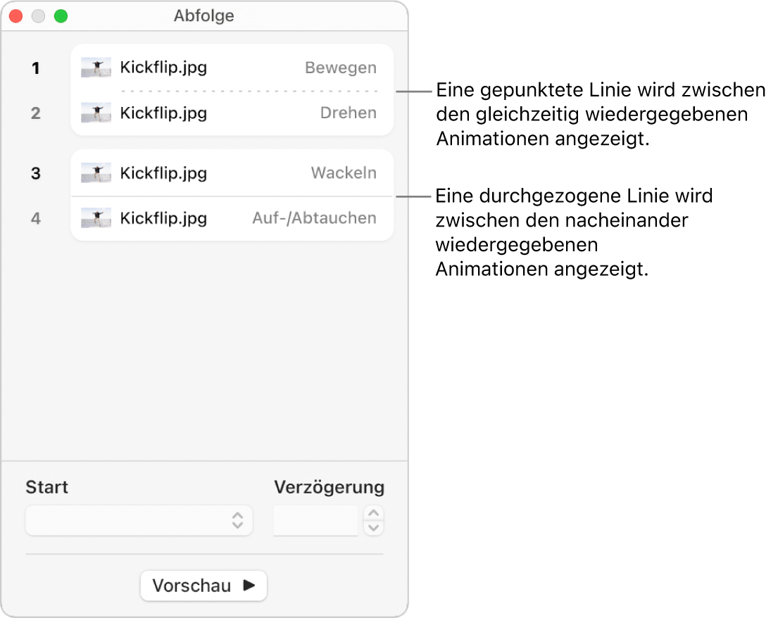Click the Abfolge window title

(204, 15)
